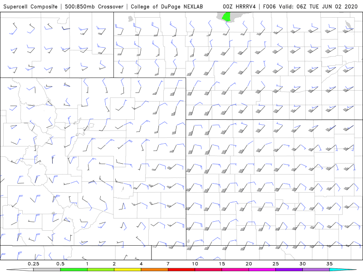The image size is (363, 272).
Task: Pick the gray 0.25–0.5 legend swatch
Action: tap(47, 270)
